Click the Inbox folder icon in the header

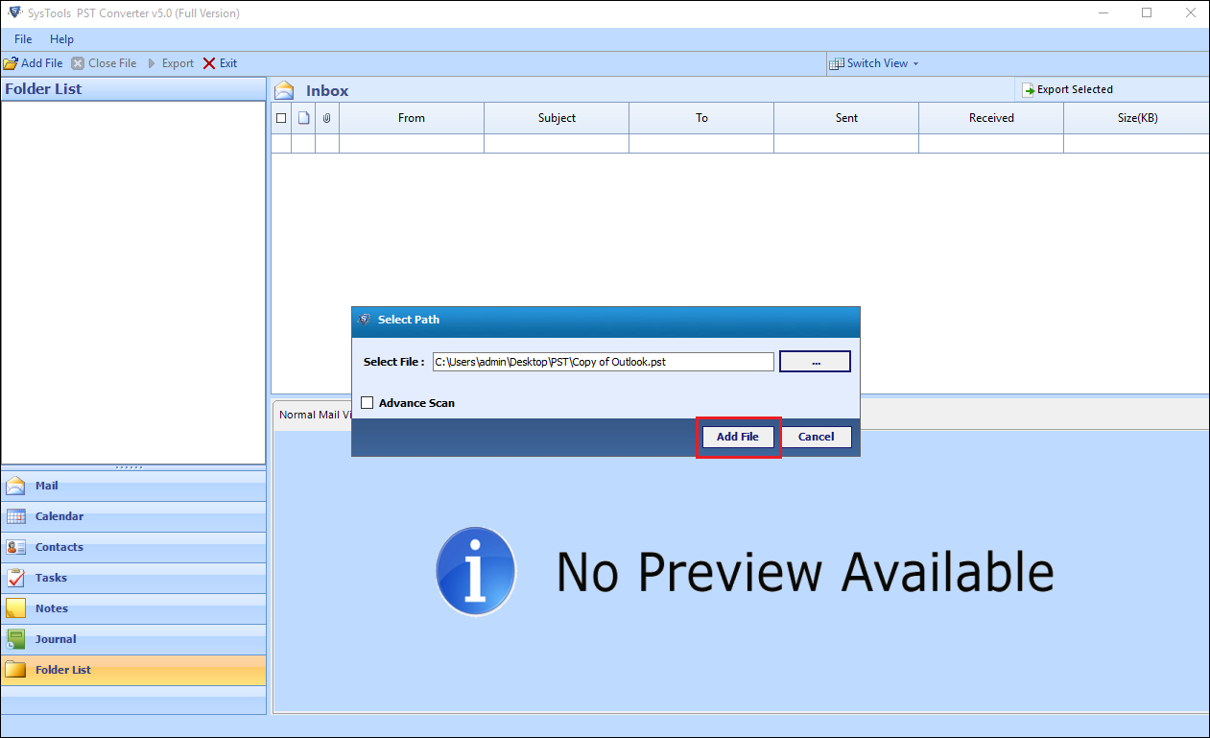click(284, 90)
